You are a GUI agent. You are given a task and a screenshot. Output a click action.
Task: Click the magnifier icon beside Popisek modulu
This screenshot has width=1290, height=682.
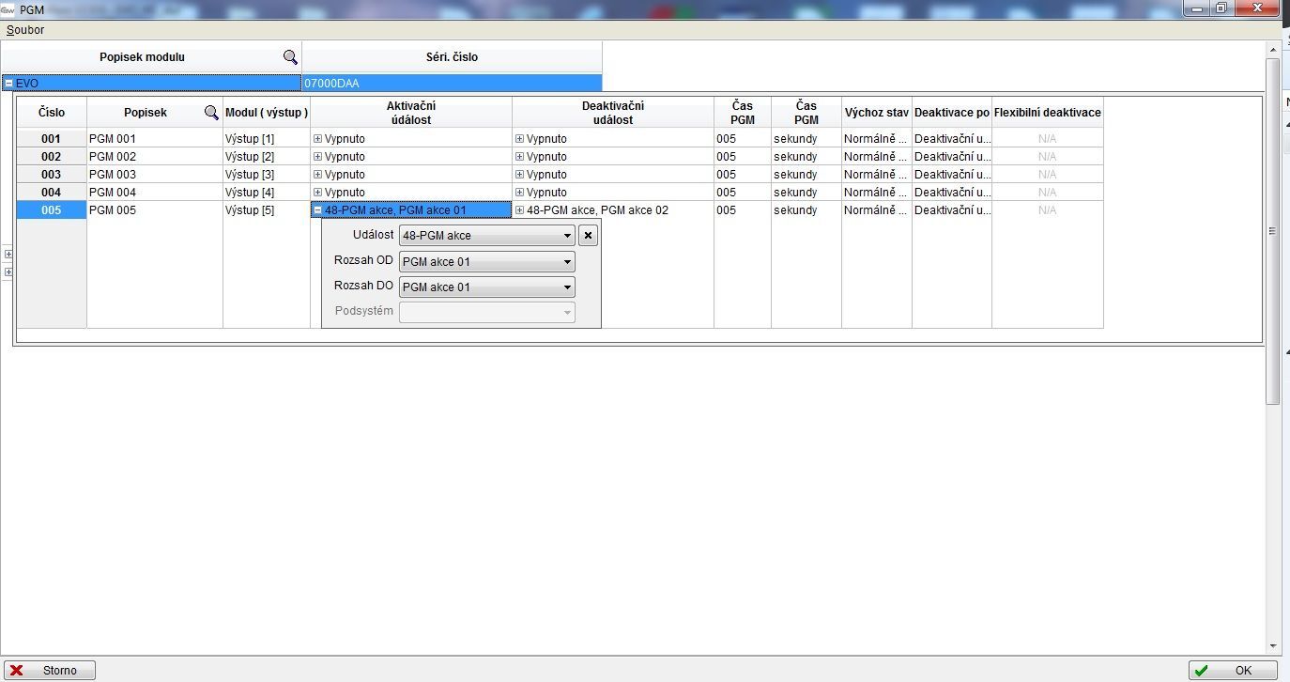click(290, 57)
